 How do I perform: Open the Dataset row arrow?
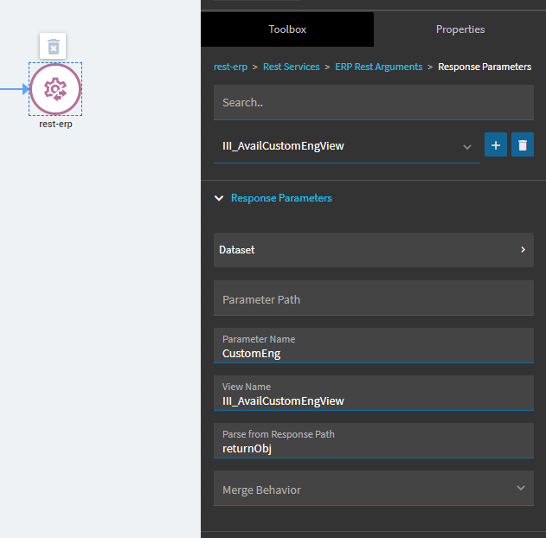[x=523, y=249]
